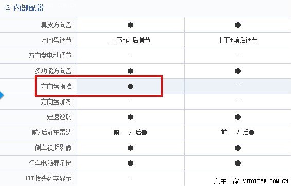
Task: Click 倒车视频影像 dot in first column
Action: point(130,148)
